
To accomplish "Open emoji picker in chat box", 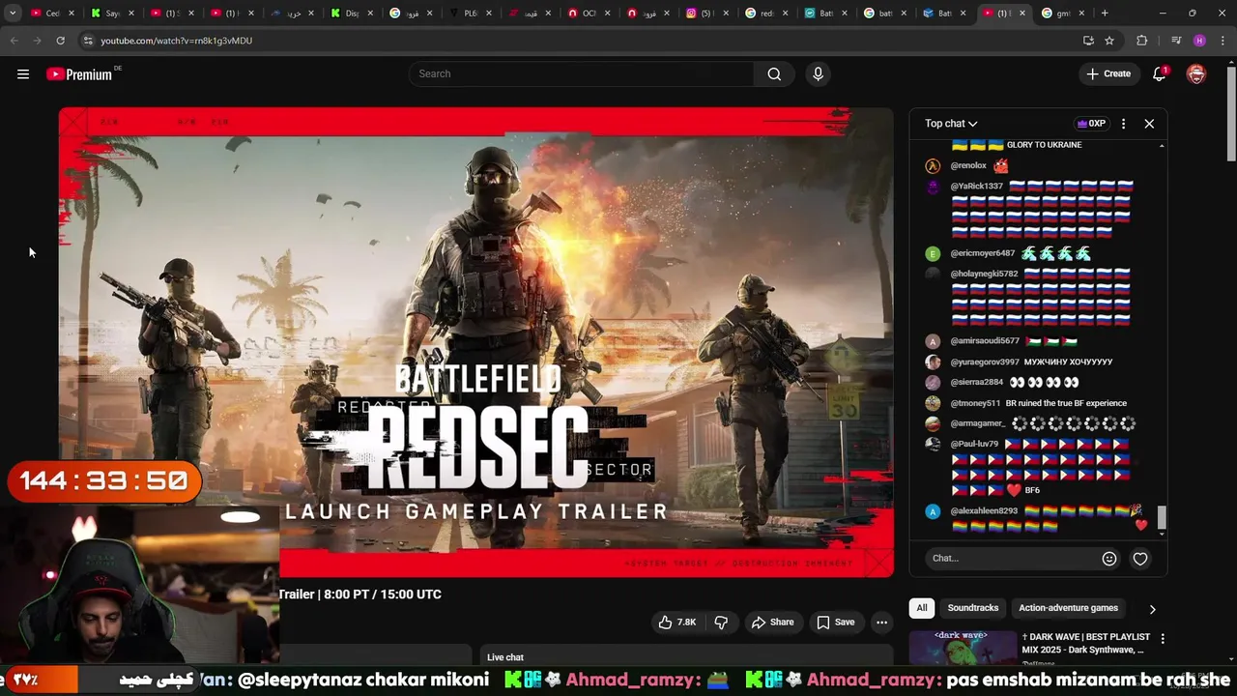I will (1109, 559).
